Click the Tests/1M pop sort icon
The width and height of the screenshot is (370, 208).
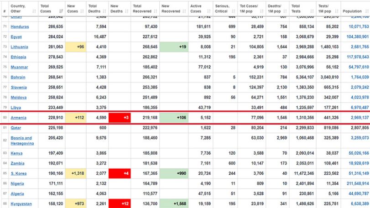(337, 11)
